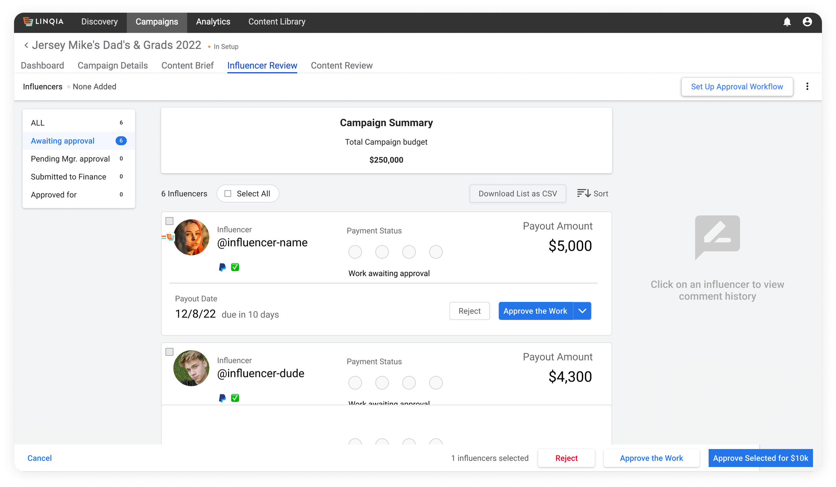Select the @influencer-name card checkbox
This screenshot has width=836, height=487.
(x=170, y=221)
